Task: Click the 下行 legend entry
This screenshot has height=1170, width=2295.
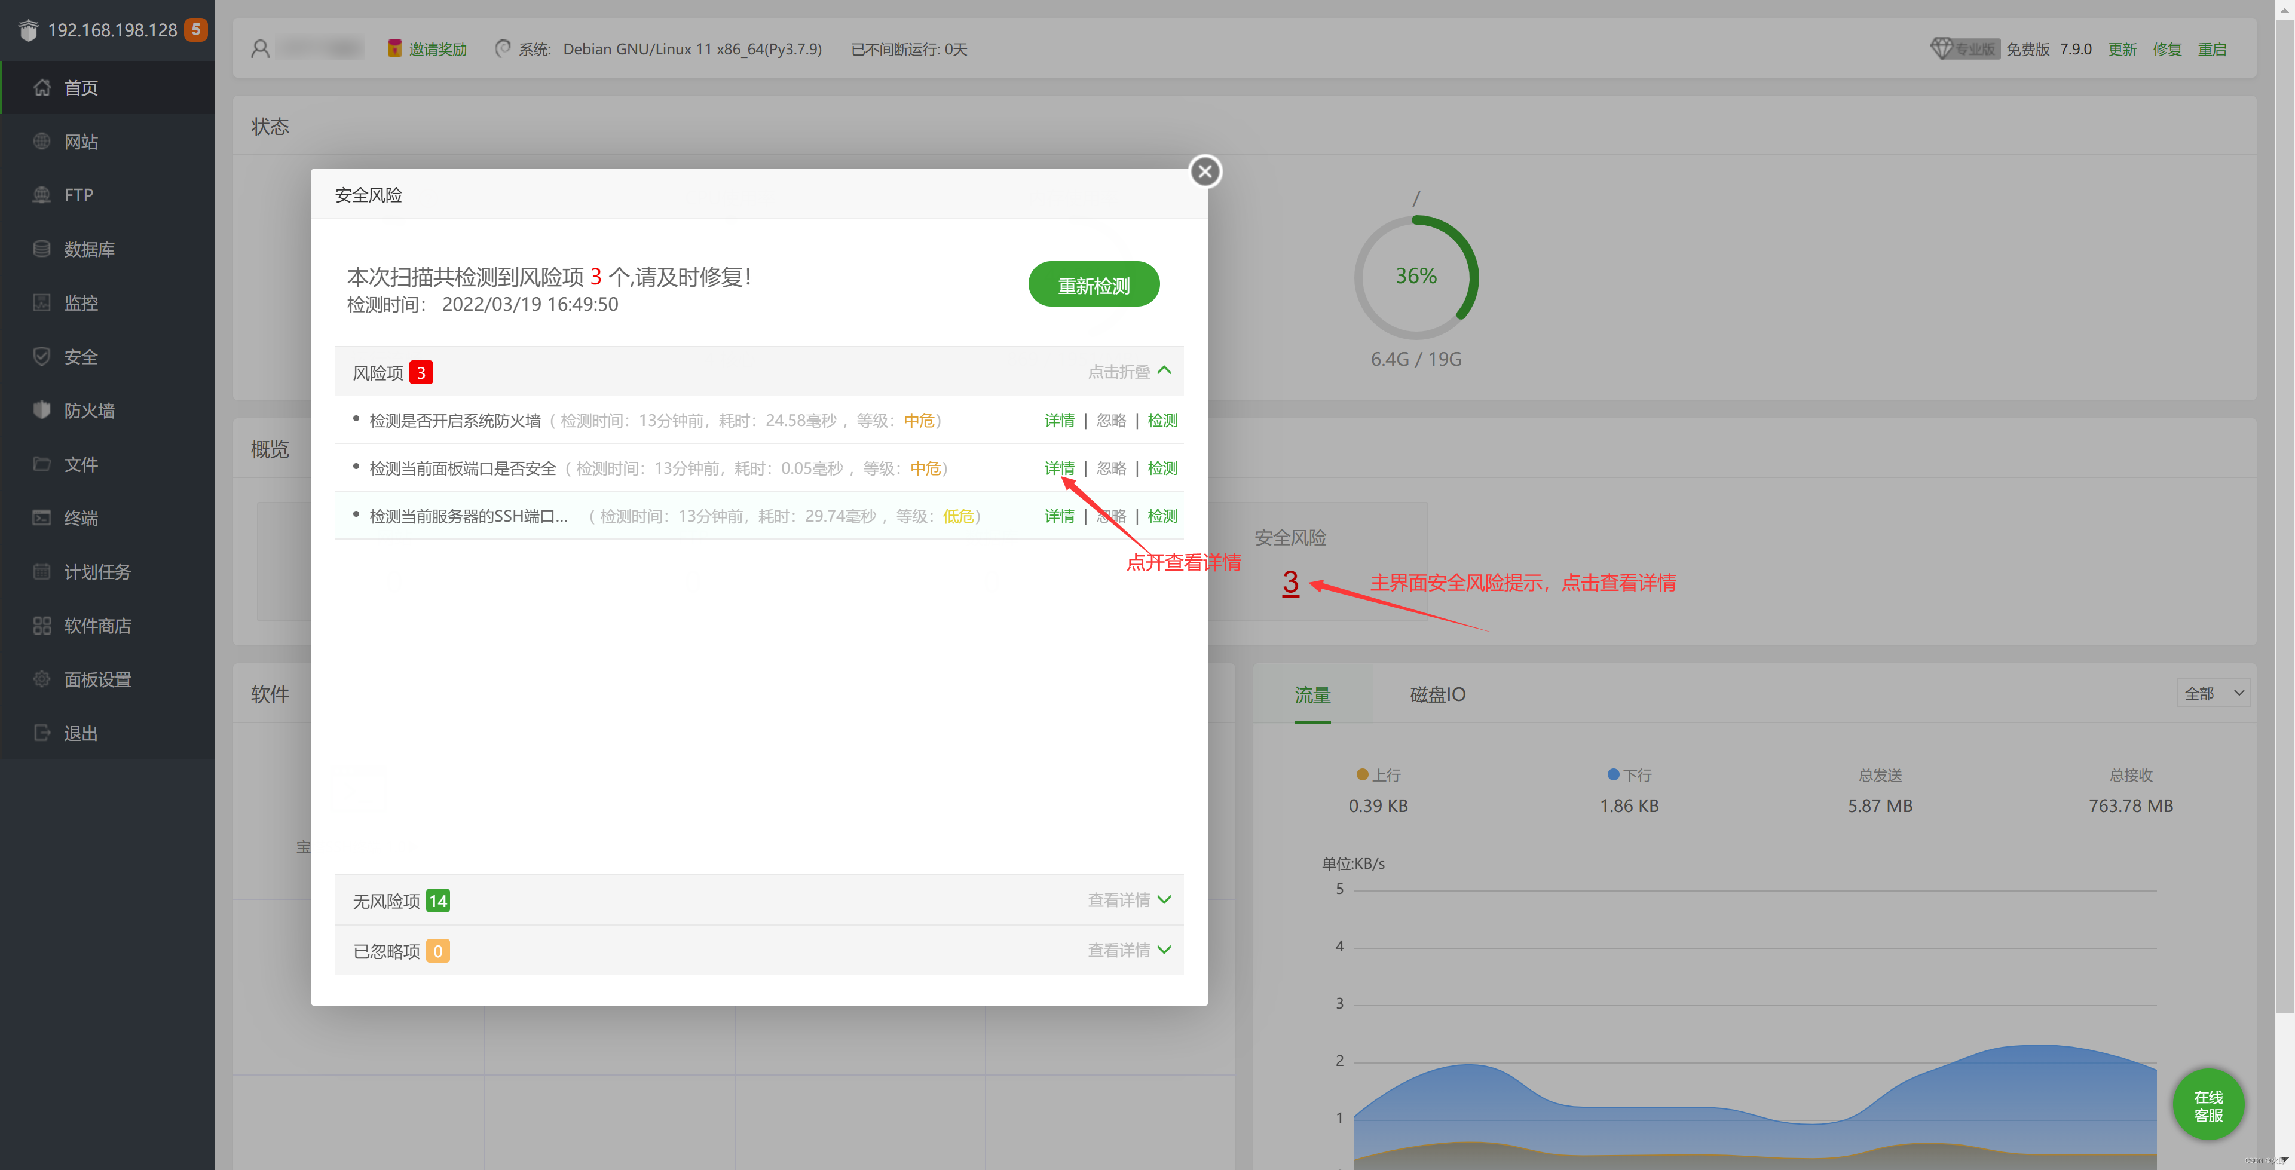Action: pyautogui.click(x=1629, y=775)
